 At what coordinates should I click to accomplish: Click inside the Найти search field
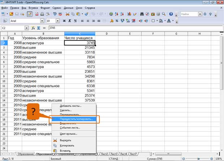(x=189, y=14)
